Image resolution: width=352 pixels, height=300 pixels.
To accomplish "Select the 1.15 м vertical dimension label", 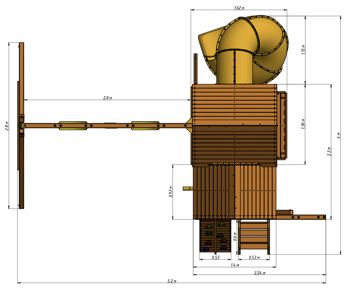I will 303,50.
